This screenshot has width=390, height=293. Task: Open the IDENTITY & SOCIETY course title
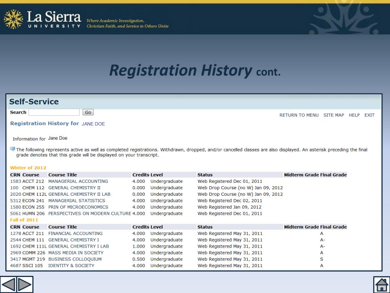coord(71,266)
